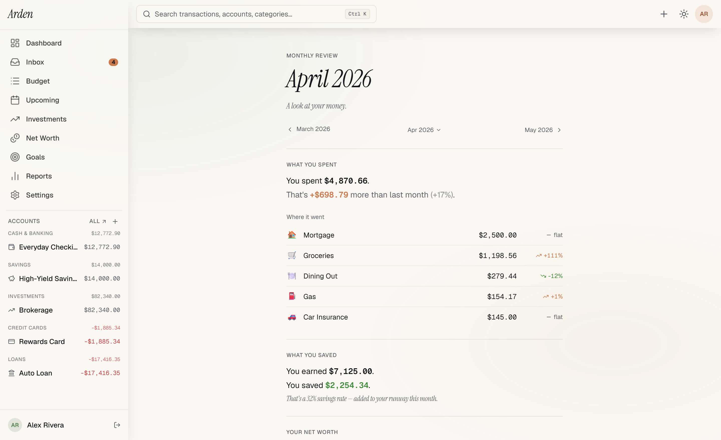Click the Dining Out plate emoji icon
721x440 pixels.
(x=292, y=276)
